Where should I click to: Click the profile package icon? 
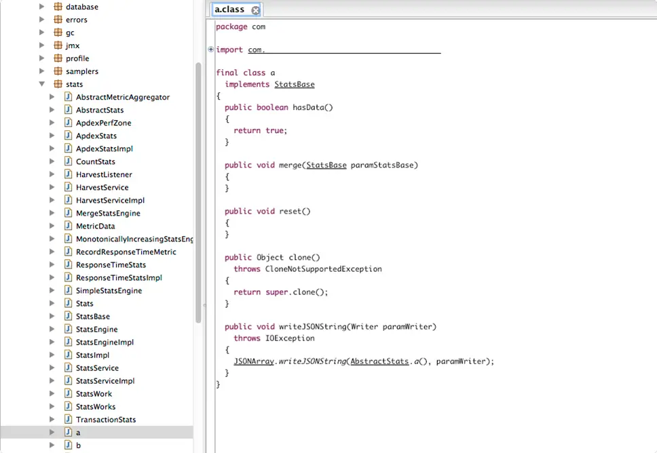point(58,58)
